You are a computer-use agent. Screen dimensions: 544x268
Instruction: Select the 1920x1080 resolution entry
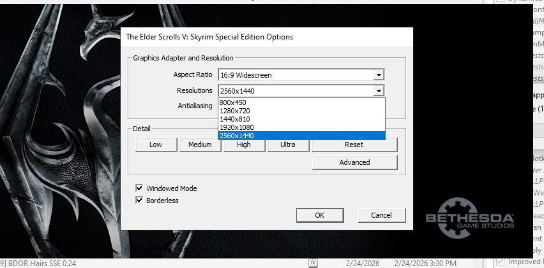coord(301,127)
